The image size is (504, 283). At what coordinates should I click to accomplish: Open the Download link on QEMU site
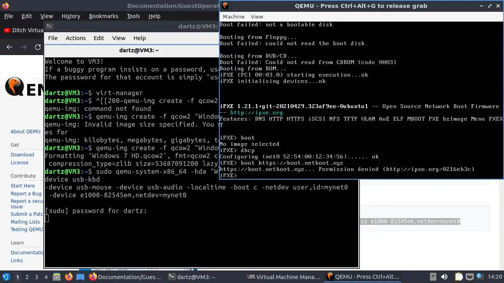coord(22,155)
